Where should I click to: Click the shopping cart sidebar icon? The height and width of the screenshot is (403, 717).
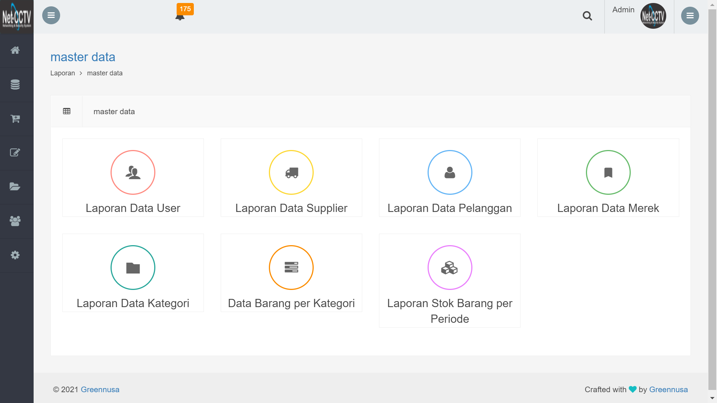point(15,119)
